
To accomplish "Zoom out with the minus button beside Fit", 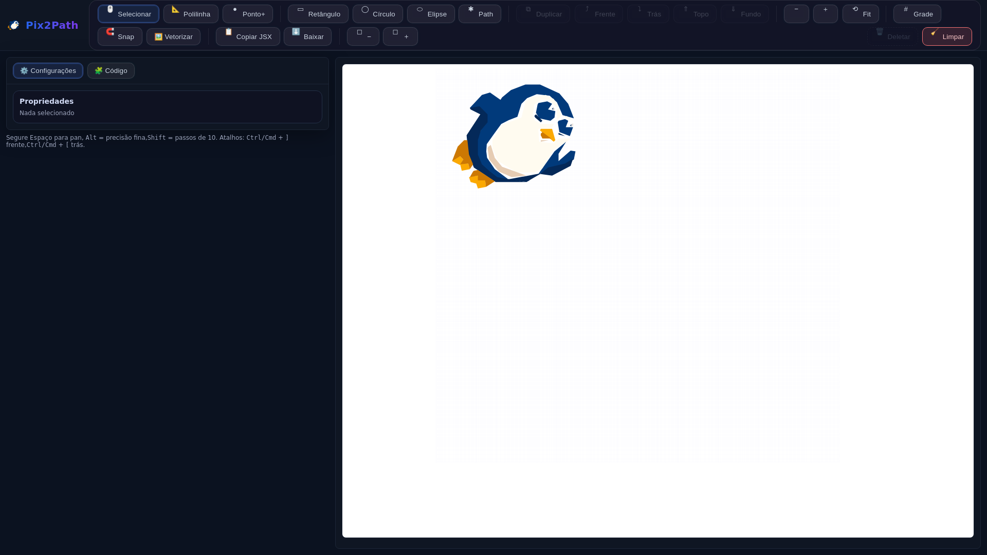I will coord(796,14).
